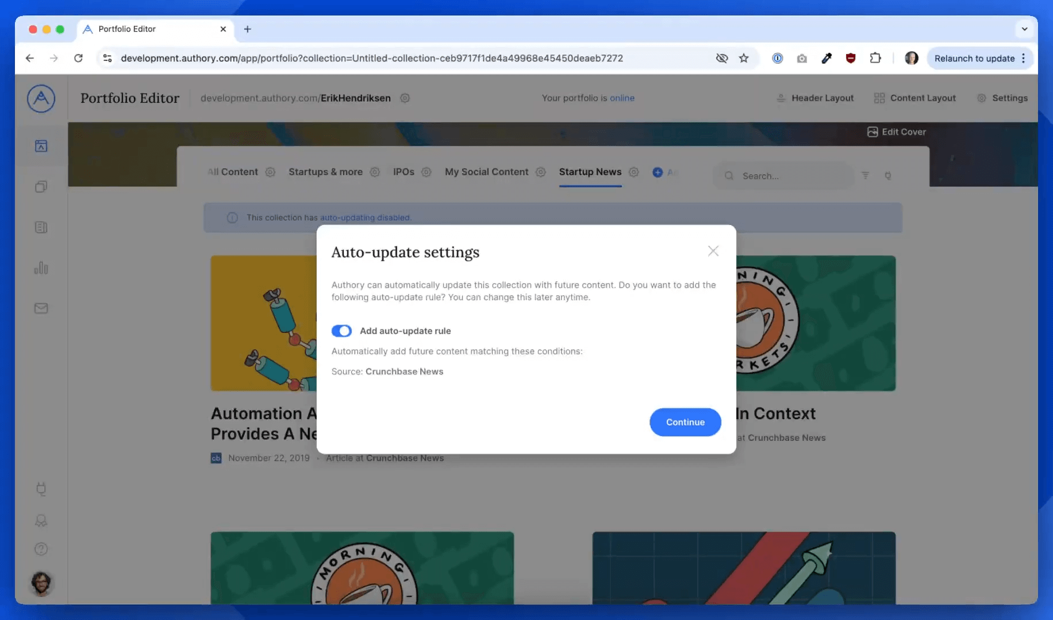Click the auto-updating disabled link

[366, 218]
